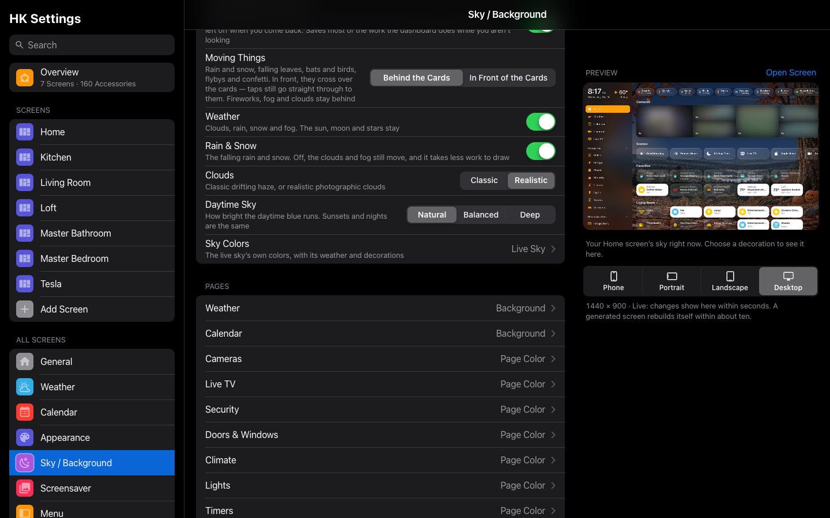
Task: Click the Search field
Action: pos(92,45)
